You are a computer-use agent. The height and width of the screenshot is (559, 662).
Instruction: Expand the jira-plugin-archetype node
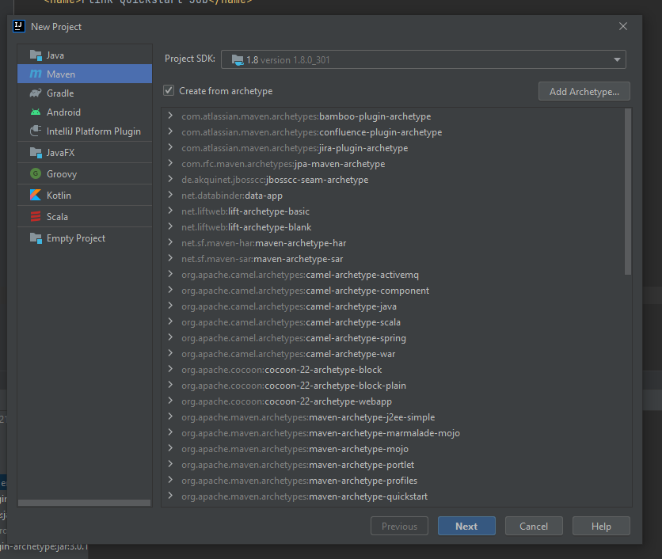coord(170,147)
